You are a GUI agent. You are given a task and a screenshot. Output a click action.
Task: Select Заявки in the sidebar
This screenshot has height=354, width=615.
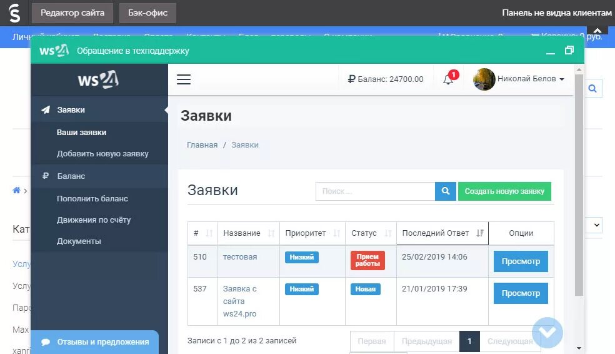click(99, 110)
